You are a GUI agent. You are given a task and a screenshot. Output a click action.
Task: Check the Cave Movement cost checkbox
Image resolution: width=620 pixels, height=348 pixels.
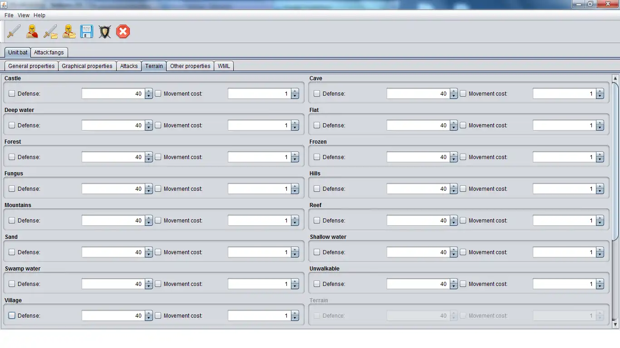click(463, 94)
